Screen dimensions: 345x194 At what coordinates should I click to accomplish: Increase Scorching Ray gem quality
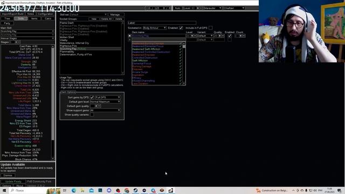click(219, 36)
